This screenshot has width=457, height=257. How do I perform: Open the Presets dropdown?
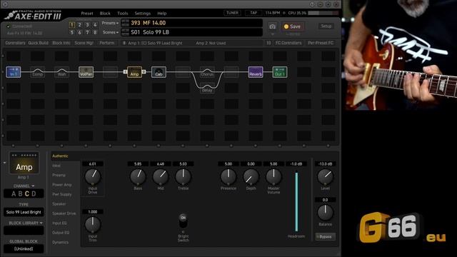point(110,23)
